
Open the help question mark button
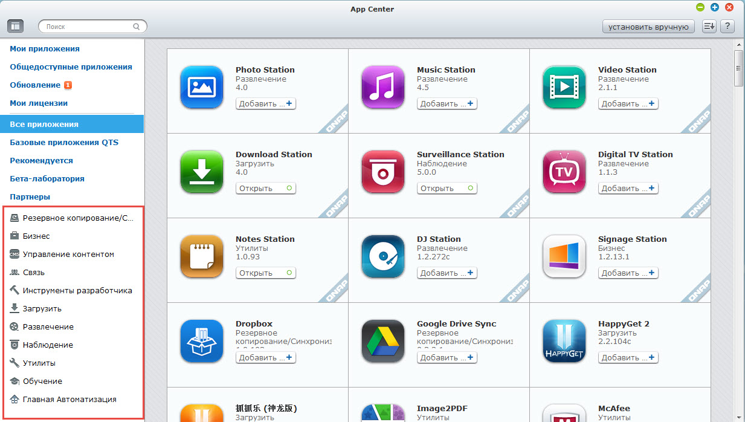727,26
